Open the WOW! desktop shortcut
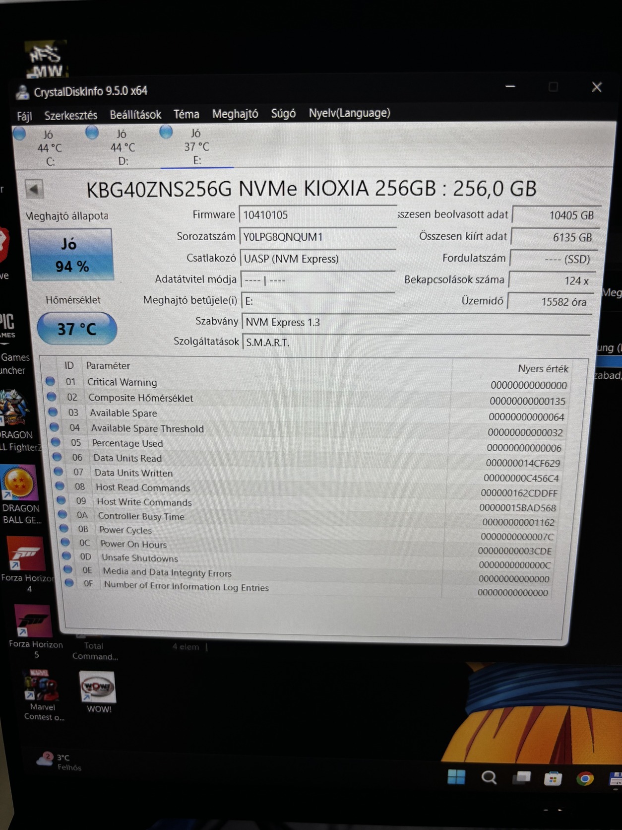This screenshot has height=830, width=622. tap(99, 692)
